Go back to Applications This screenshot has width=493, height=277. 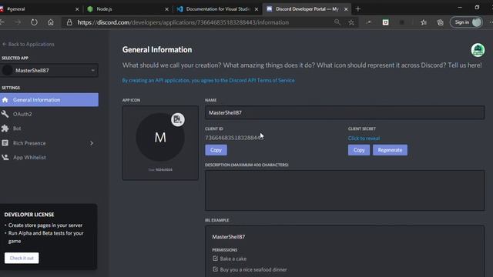point(29,45)
